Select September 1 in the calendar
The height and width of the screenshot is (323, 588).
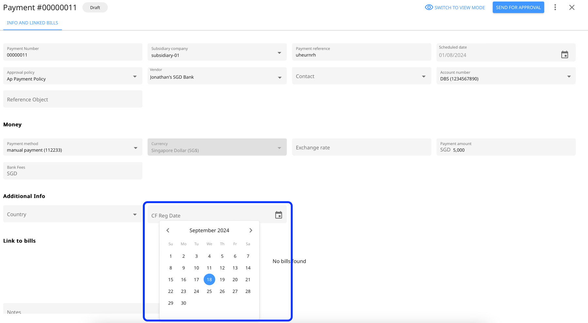(x=171, y=256)
